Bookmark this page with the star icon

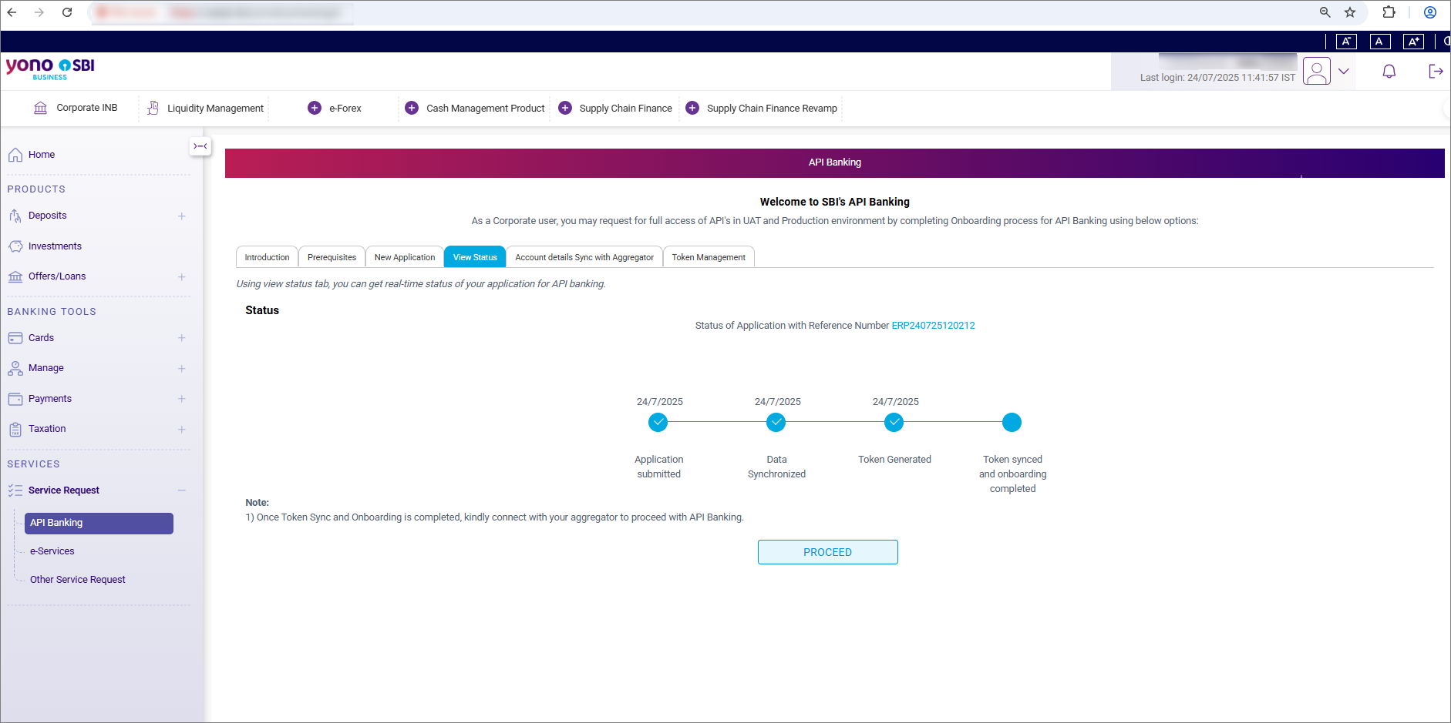[1350, 12]
